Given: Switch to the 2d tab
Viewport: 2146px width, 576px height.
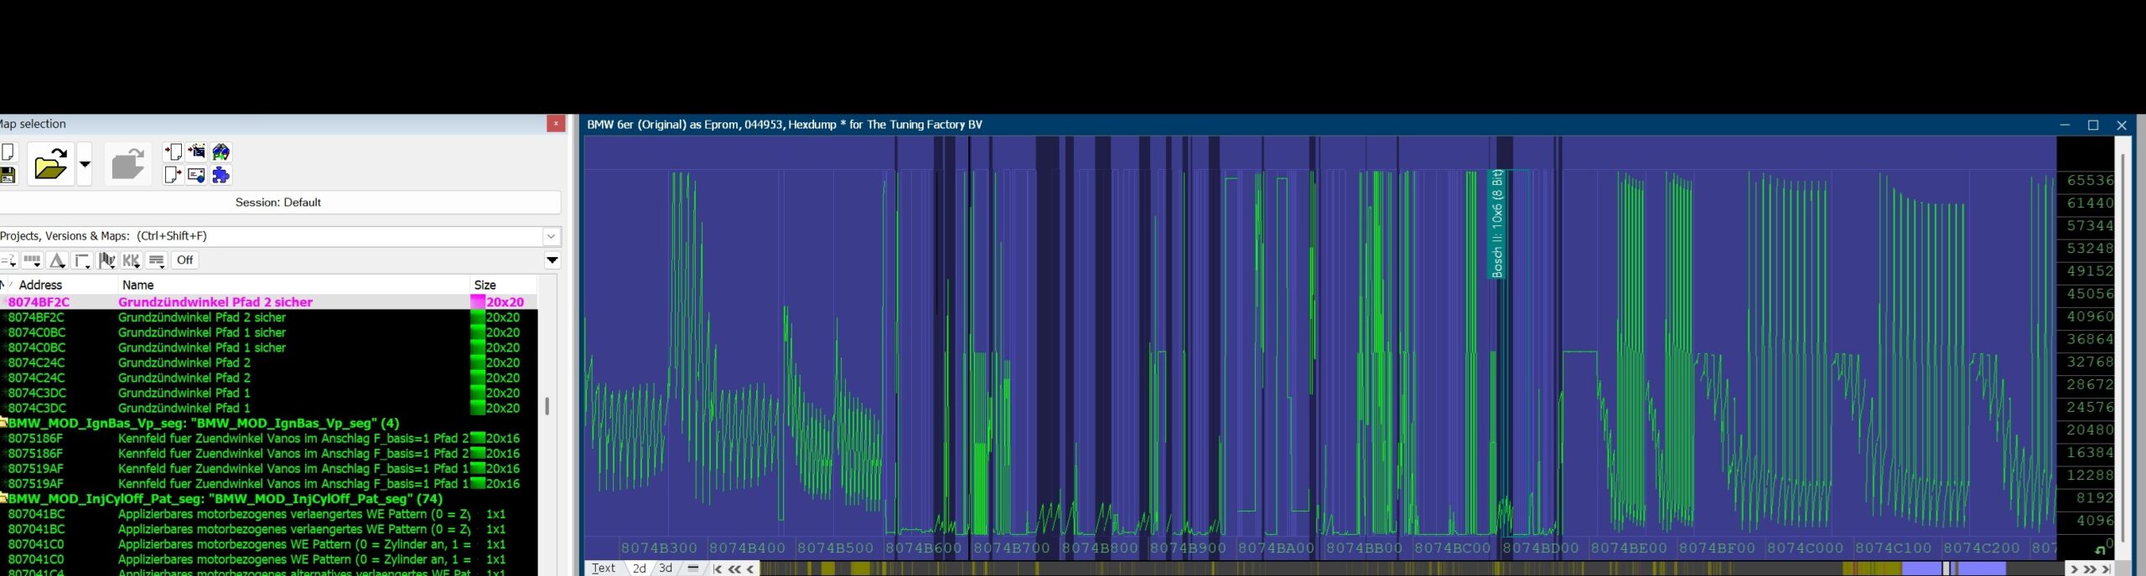Looking at the screenshot, I should (x=639, y=568).
